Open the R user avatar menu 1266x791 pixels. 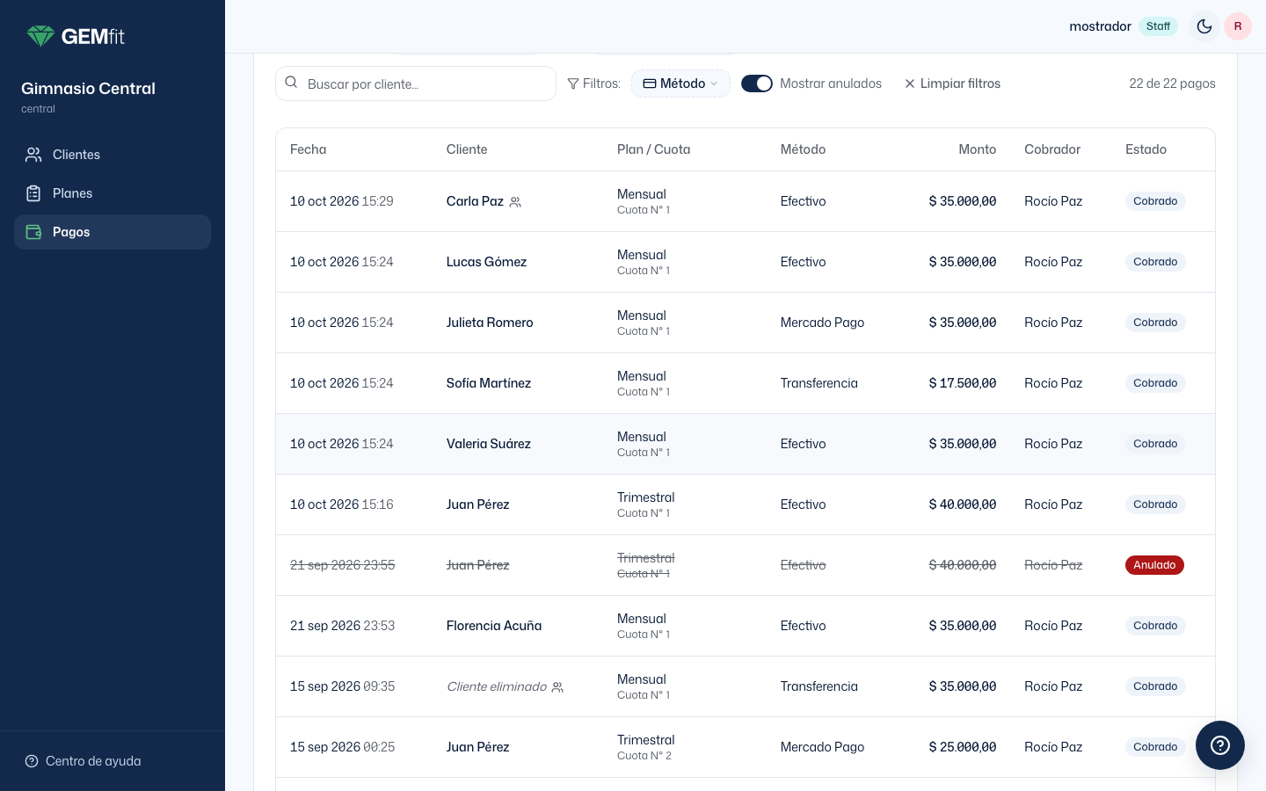coord(1238,26)
